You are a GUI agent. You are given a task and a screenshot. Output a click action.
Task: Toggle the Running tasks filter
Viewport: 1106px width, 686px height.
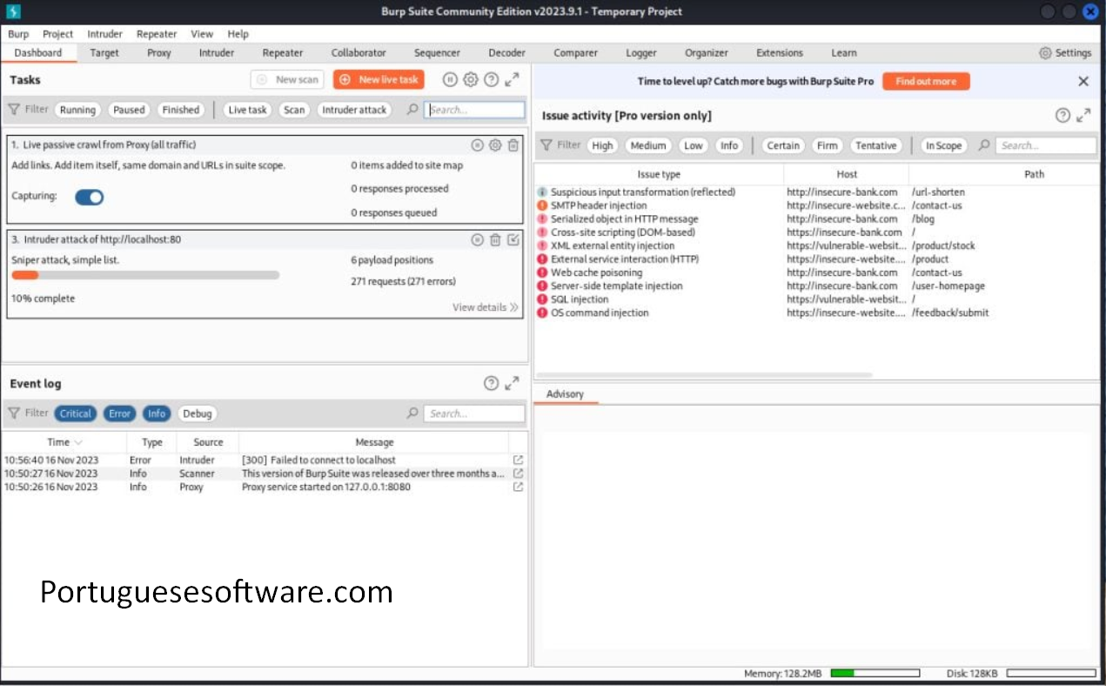click(77, 110)
